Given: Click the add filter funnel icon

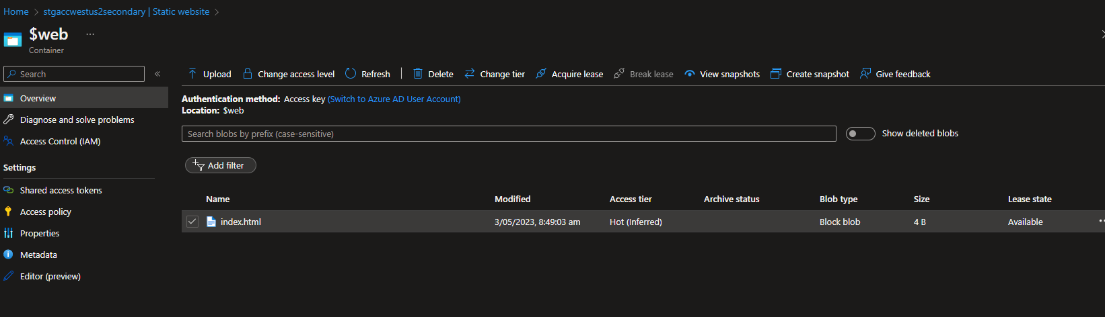Looking at the screenshot, I should click(199, 165).
